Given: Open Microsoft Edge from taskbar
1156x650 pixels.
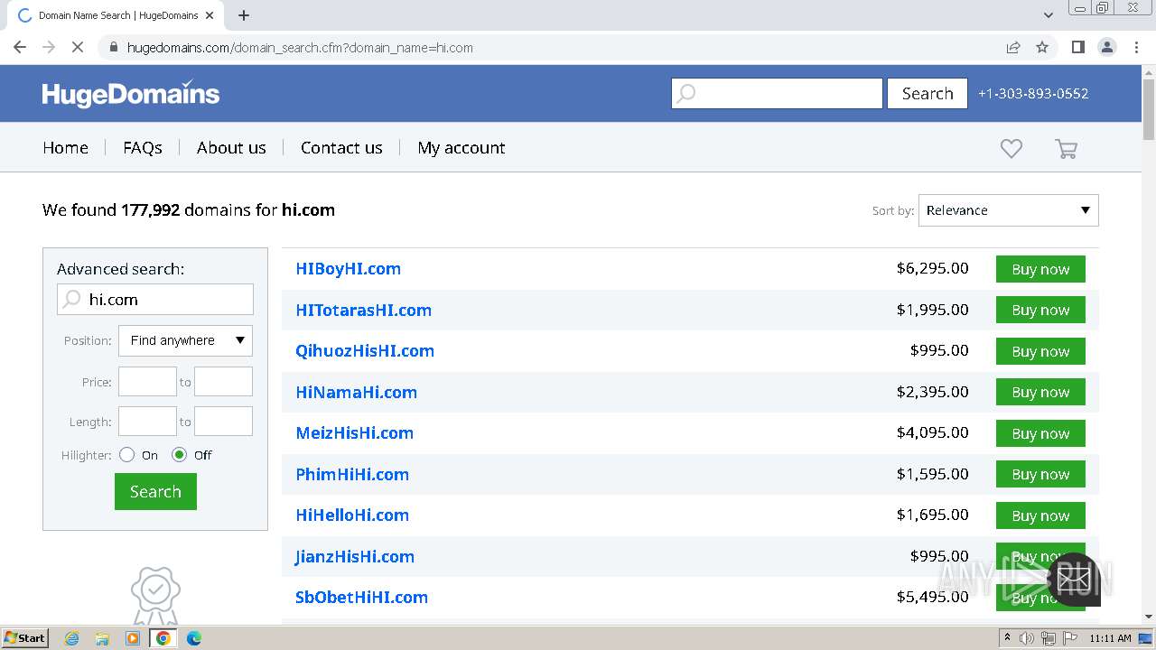Looking at the screenshot, I should pos(194,638).
